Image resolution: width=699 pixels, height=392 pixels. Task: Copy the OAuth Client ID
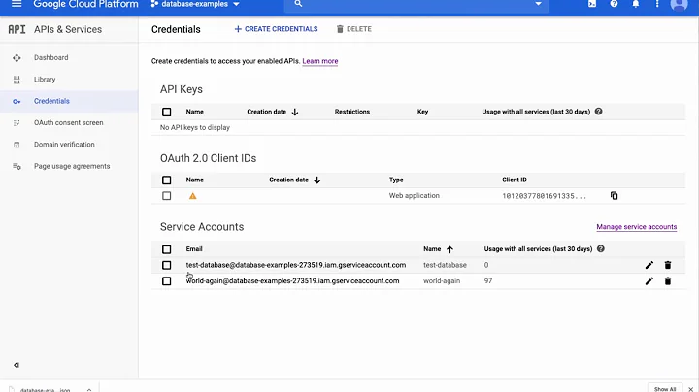point(615,196)
